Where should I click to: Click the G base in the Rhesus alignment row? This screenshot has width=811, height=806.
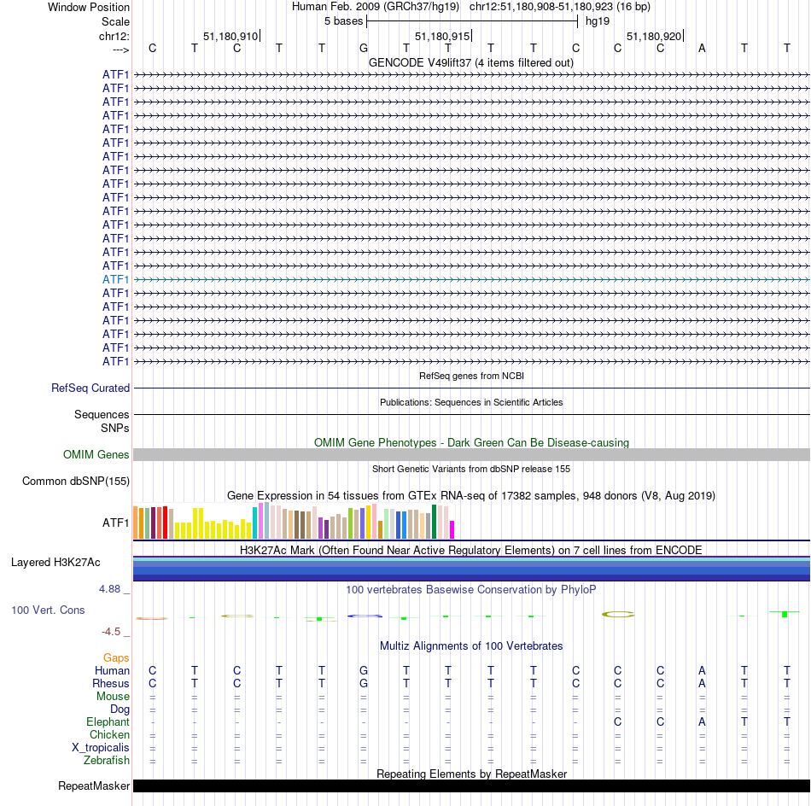[x=364, y=683]
